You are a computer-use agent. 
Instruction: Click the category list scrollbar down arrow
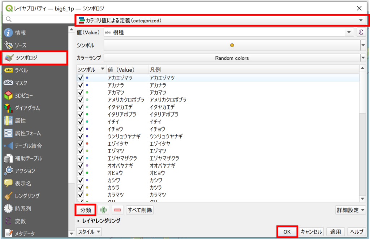point(362,199)
